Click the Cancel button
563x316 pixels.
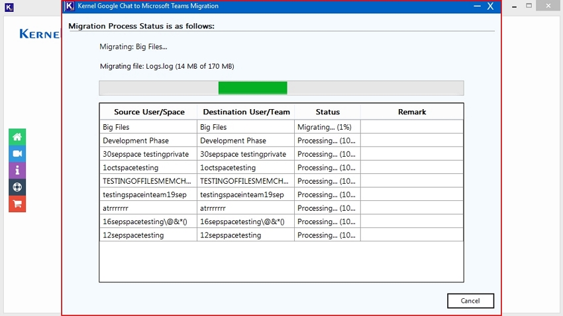point(470,301)
